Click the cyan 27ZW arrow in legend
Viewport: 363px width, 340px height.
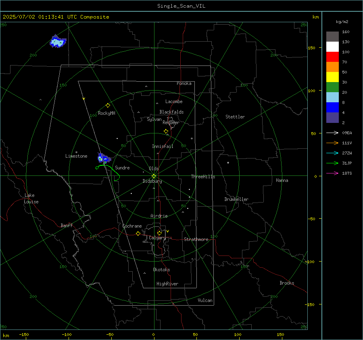pyautogui.click(x=332, y=153)
